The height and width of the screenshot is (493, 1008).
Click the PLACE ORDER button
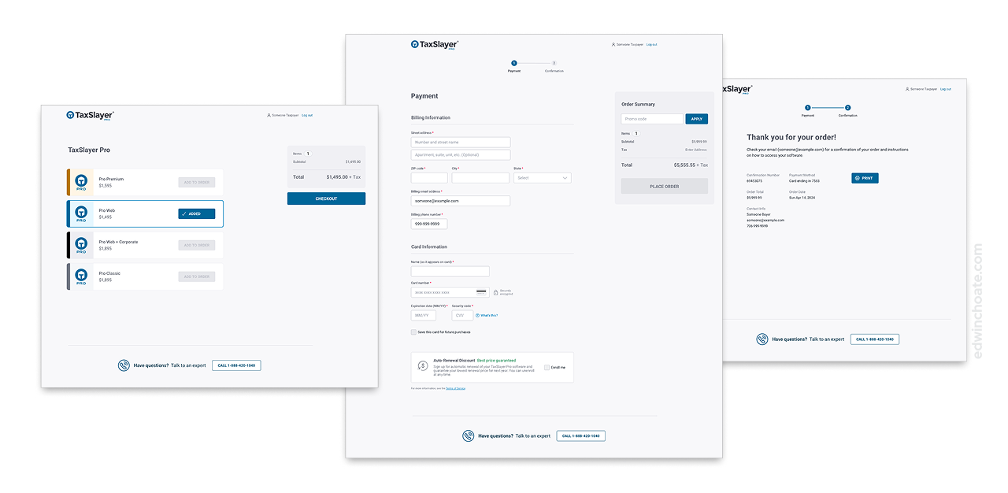(664, 184)
